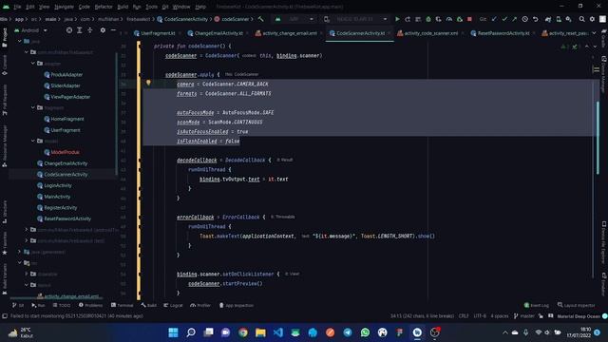
Task: Collapse the fragment package folder
Action: coord(33,107)
